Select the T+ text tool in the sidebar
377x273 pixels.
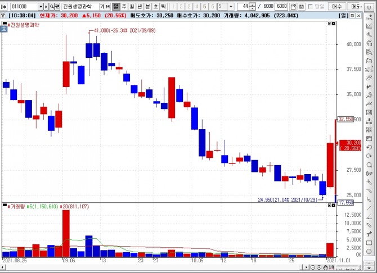tap(369, 234)
